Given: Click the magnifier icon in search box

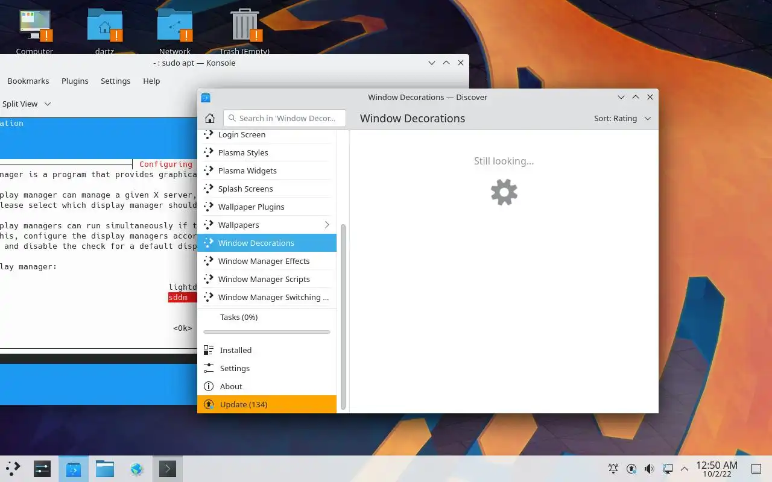Looking at the screenshot, I should click(232, 118).
